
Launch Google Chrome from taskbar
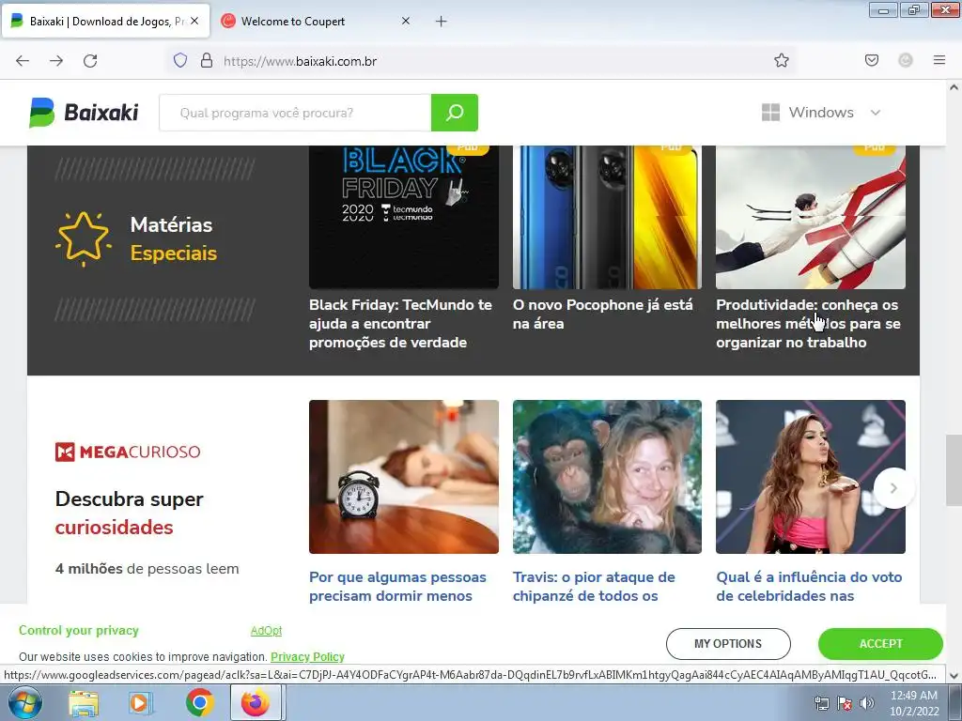pos(199,702)
